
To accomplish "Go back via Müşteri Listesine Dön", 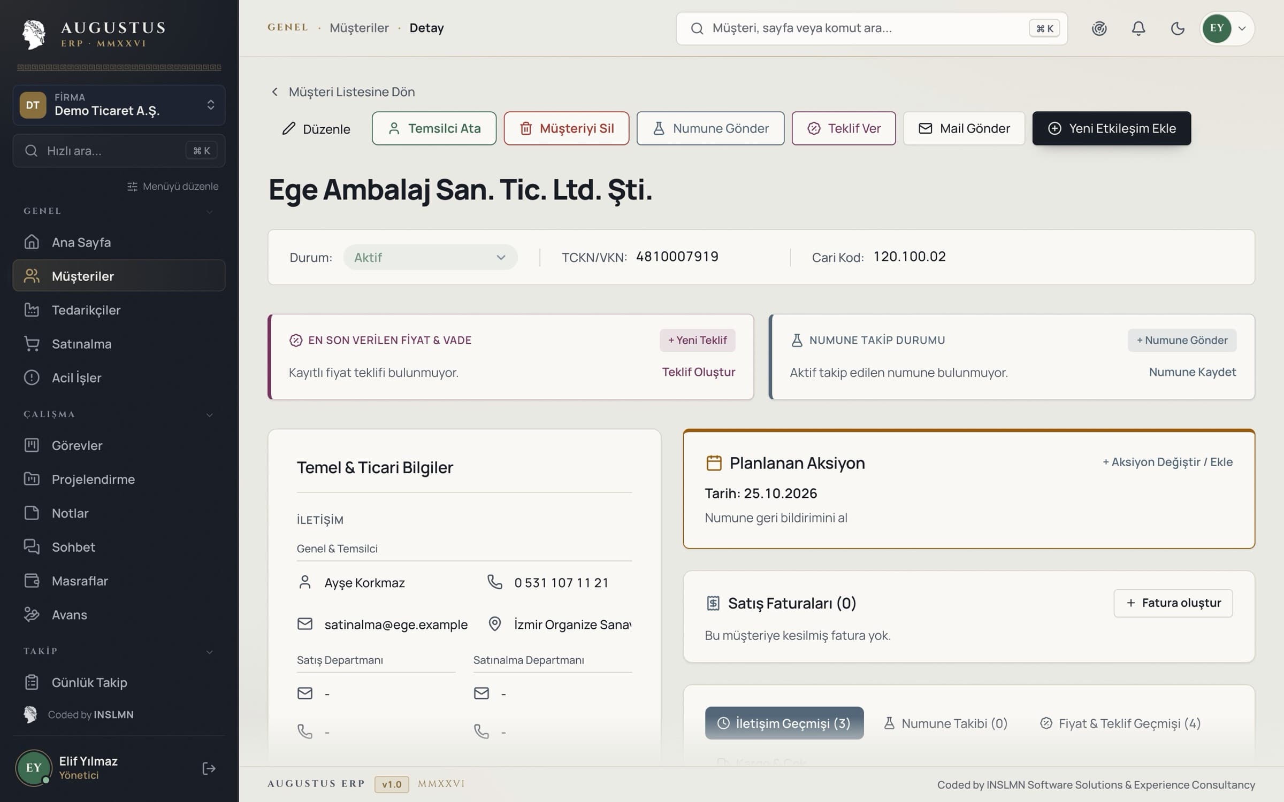I will (x=343, y=92).
